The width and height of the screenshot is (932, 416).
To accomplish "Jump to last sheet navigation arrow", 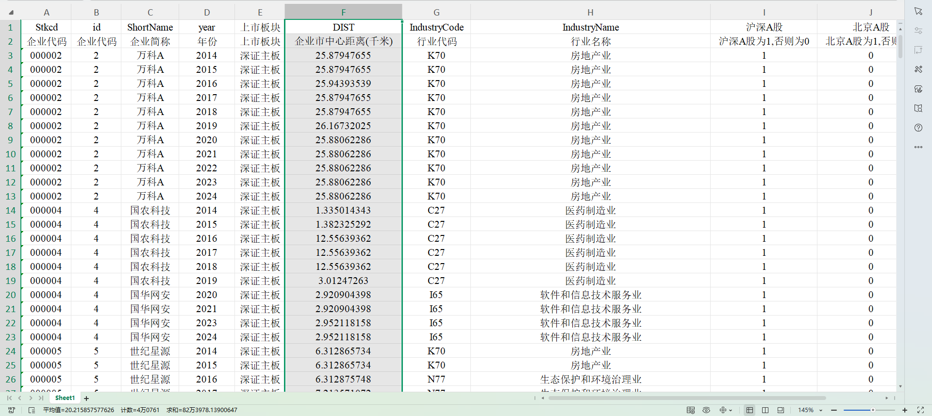I will [x=41, y=398].
